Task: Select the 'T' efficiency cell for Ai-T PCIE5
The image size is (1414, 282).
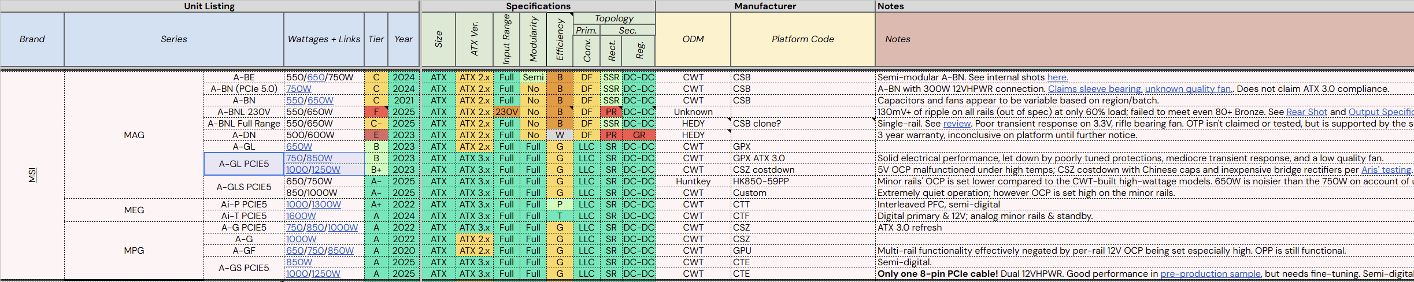Action: pos(560,216)
